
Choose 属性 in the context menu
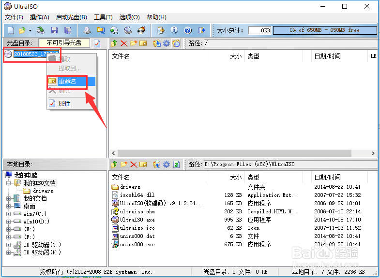[71, 104]
